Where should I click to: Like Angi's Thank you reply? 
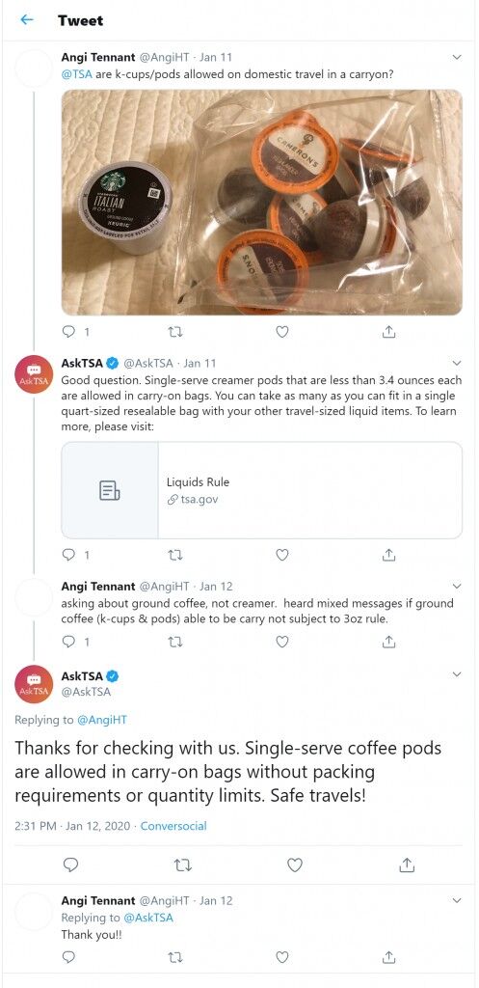282,958
